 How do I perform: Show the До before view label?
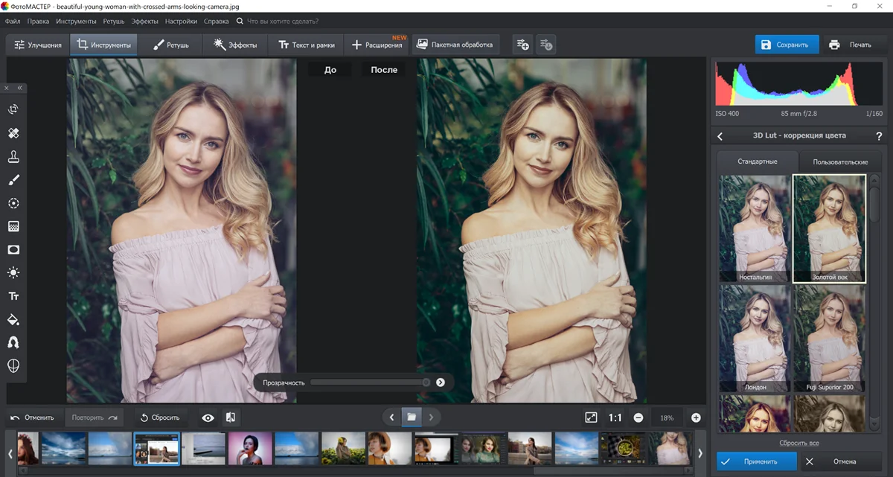pyautogui.click(x=330, y=69)
